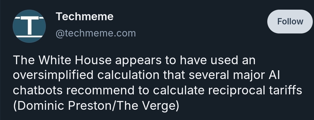Click 'reciprocal tariffs' in the post
This screenshot has height=120, width=314.
(255, 90)
